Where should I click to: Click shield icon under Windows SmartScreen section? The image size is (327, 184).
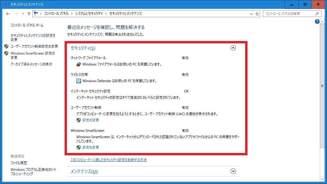tap(79, 148)
